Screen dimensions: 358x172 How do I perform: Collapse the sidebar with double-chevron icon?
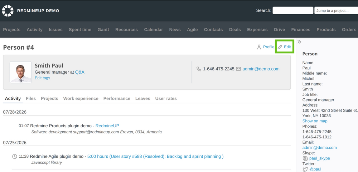point(299,42)
